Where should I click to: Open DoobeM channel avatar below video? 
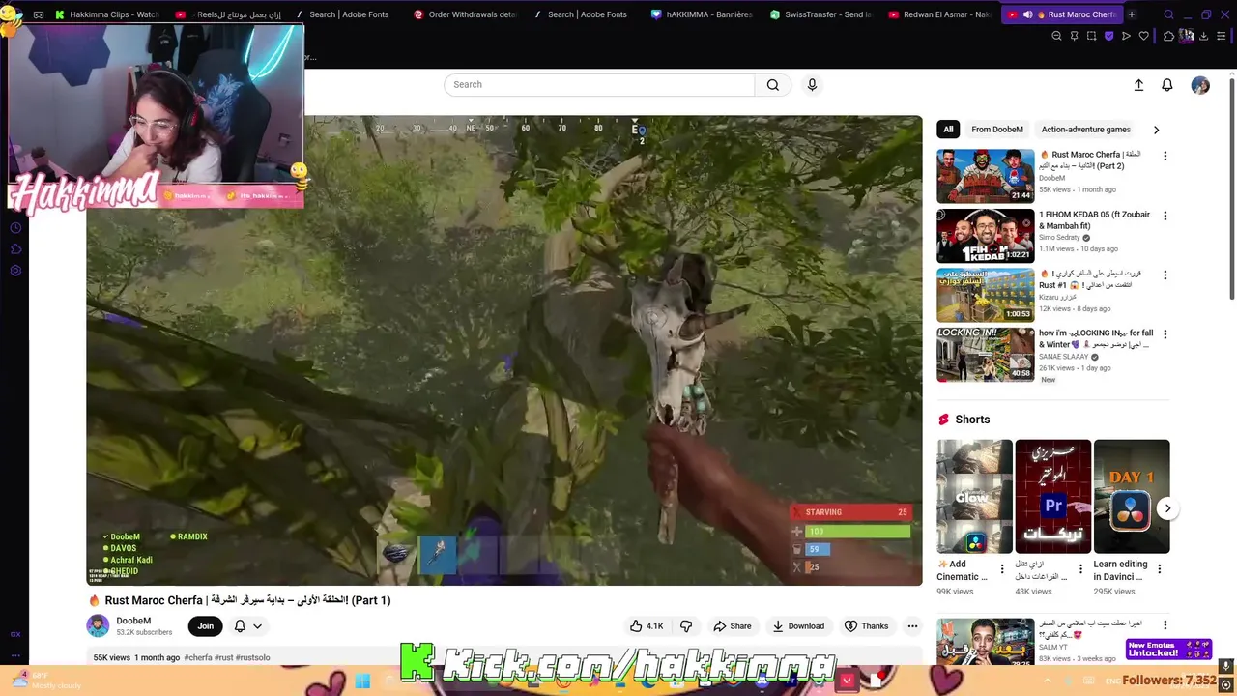coord(98,625)
